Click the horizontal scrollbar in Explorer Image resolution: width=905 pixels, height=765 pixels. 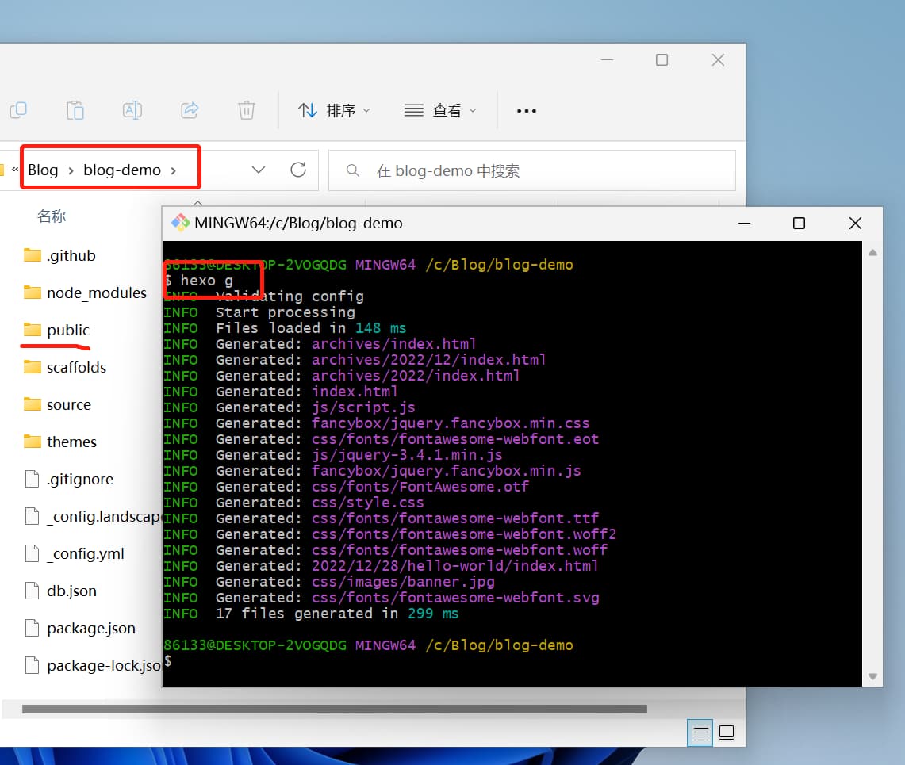[333, 709]
